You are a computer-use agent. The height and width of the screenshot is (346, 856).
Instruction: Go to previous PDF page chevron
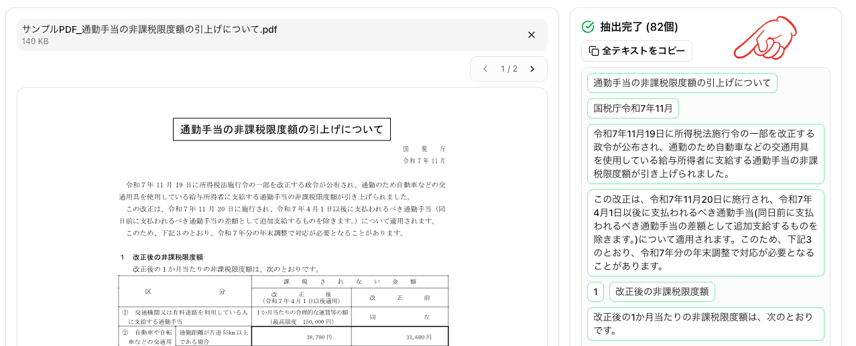click(x=485, y=69)
